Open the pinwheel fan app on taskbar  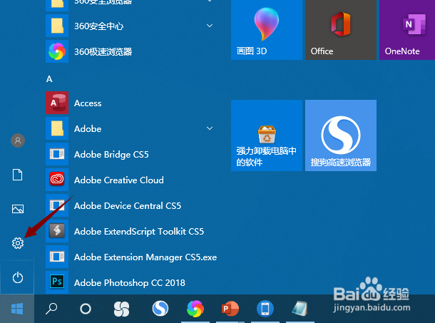(x=121, y=309)
